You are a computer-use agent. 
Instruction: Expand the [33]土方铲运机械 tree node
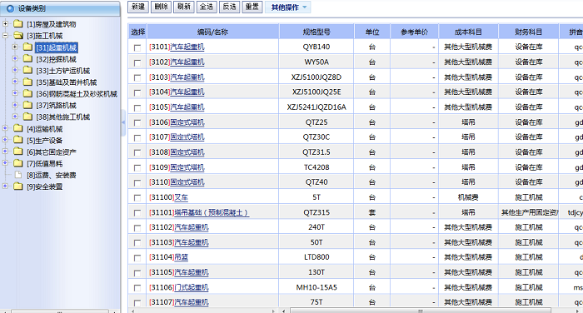pyautogui.click(x=15, y=70)
